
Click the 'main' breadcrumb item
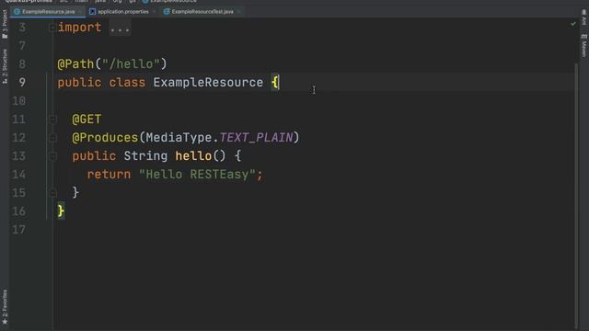click(x=81, y=2)
